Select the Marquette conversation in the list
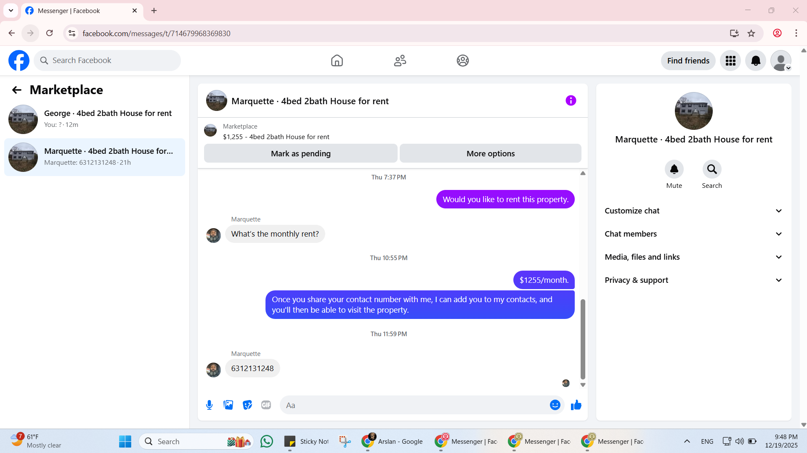Viewport: 807px width, 453px height. [95, 157]
